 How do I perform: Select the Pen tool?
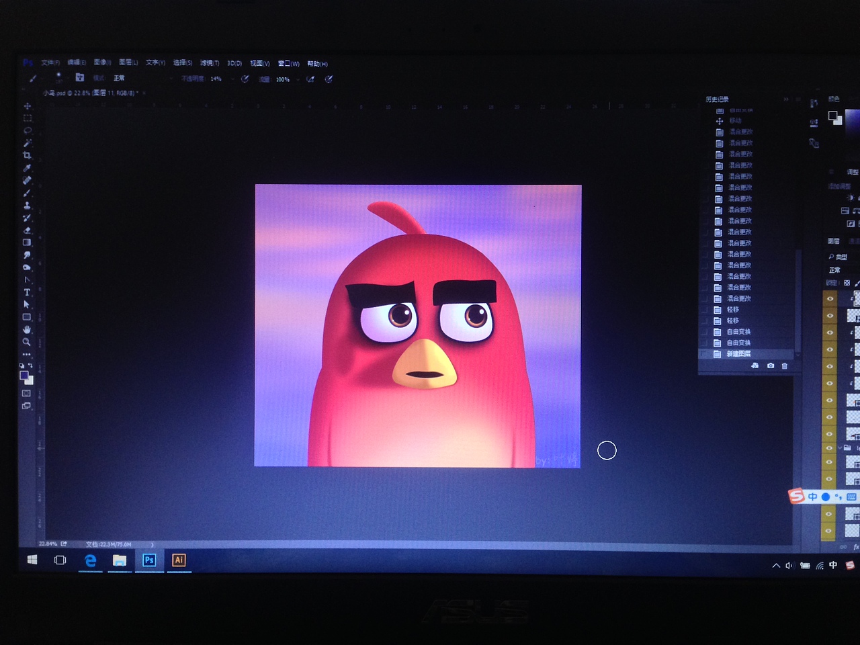pyautogui.click(x=27, y=279)
